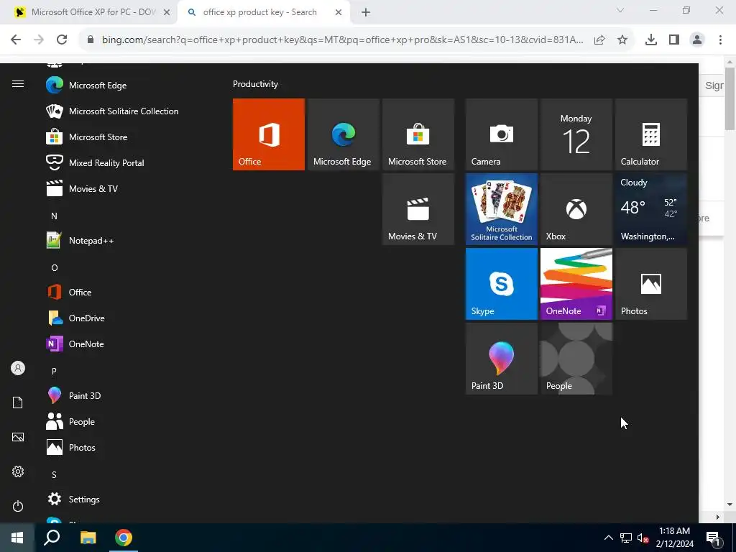Switch to Chrome on the taskbar

124,538
